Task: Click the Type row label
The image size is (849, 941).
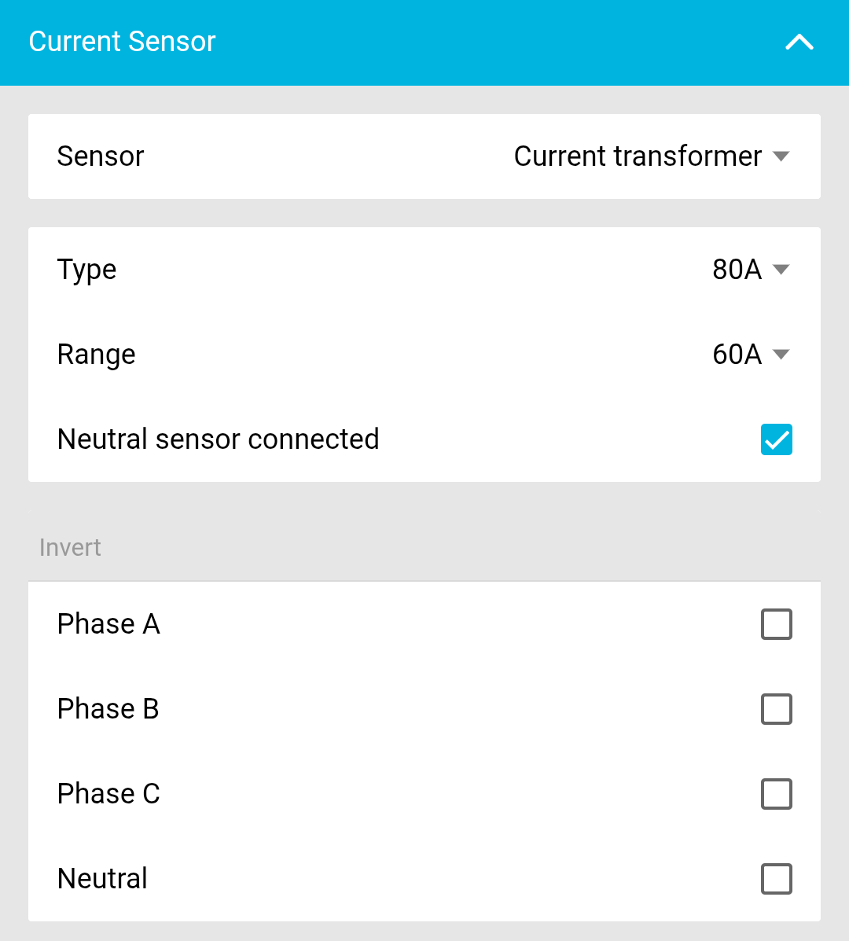Action: point(86,270)
